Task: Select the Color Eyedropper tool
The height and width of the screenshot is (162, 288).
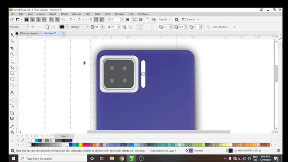Action: click(12, 126)
